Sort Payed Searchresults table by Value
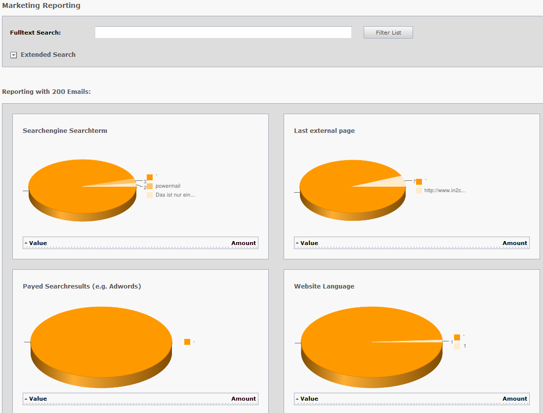Screen dimensions: 543x413 38,399
